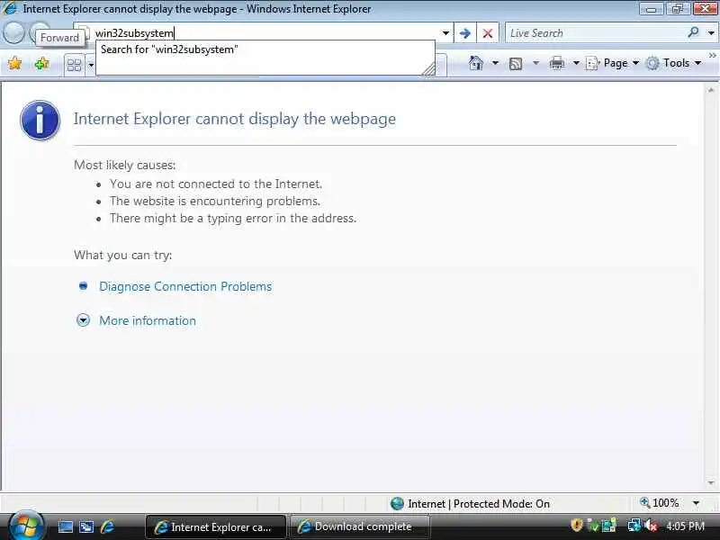
Task: Click Protected Mode: On status text
Action: 501,504
